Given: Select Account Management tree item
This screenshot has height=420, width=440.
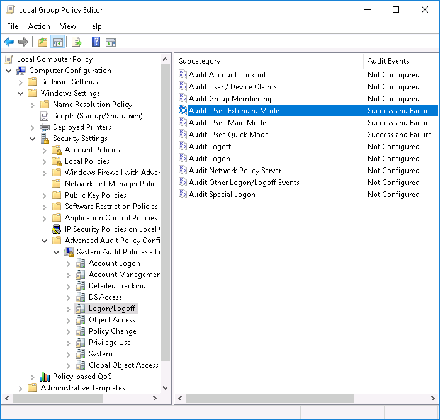Looking at the screenshot, I should click(124, 275).
